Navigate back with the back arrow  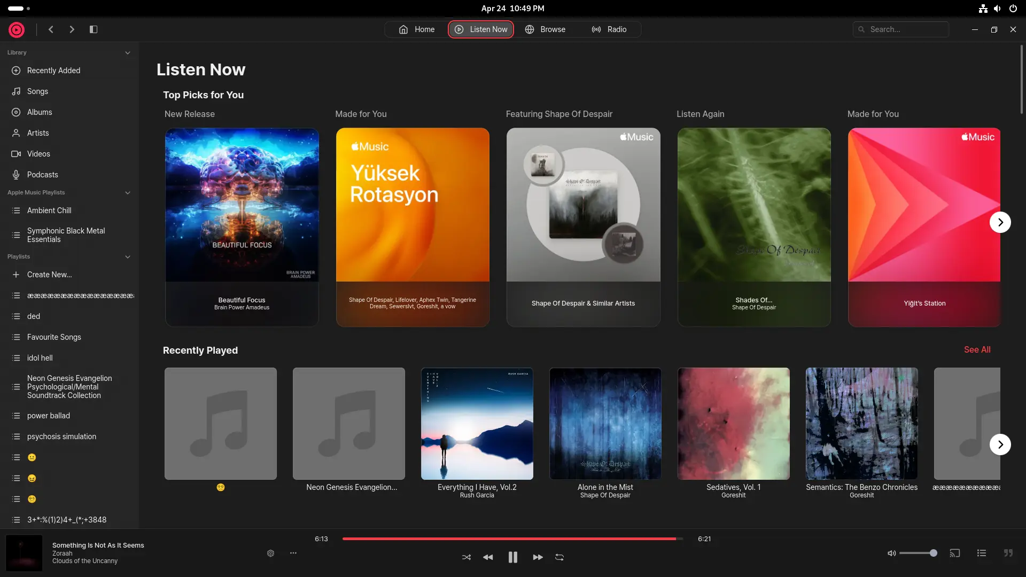51,29
